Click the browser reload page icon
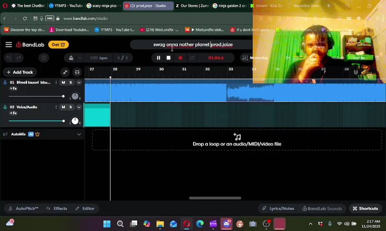 click(x=25, y=19)
